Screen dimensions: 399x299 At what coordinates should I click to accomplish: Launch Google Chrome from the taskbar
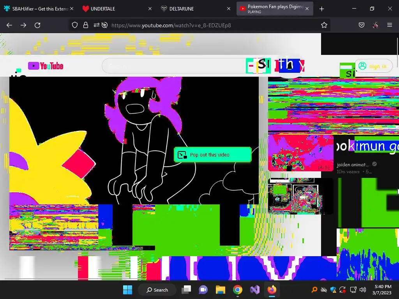tap(238, 290)
